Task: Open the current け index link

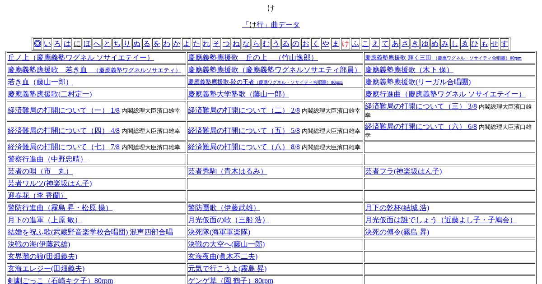Action: click(346, 44)
